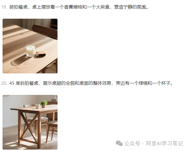
Task: Click the 阿坚AI学习笔记 watermark text
Action: point(165,143)
